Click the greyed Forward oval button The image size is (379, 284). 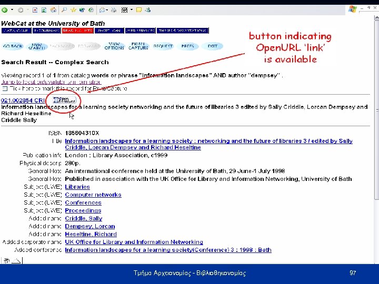tap(89, 46)
